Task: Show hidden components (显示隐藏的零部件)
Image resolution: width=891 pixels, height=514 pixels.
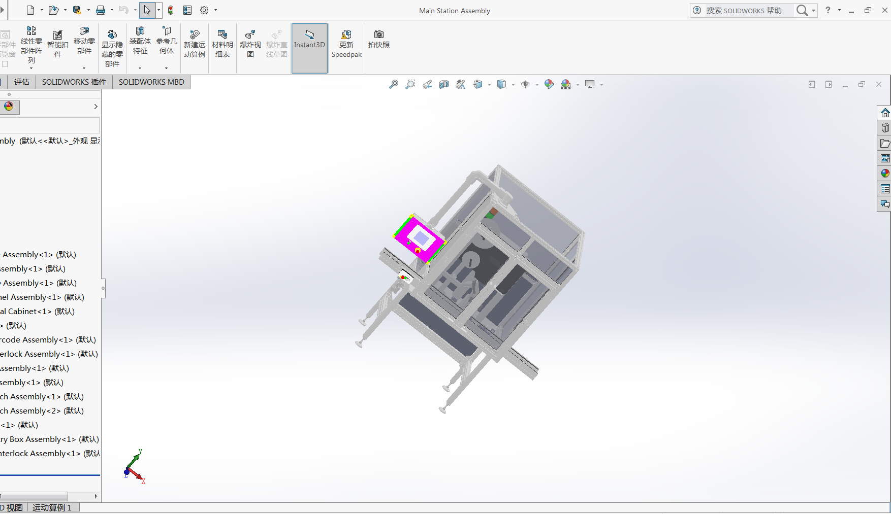Action: coord(112,48)
